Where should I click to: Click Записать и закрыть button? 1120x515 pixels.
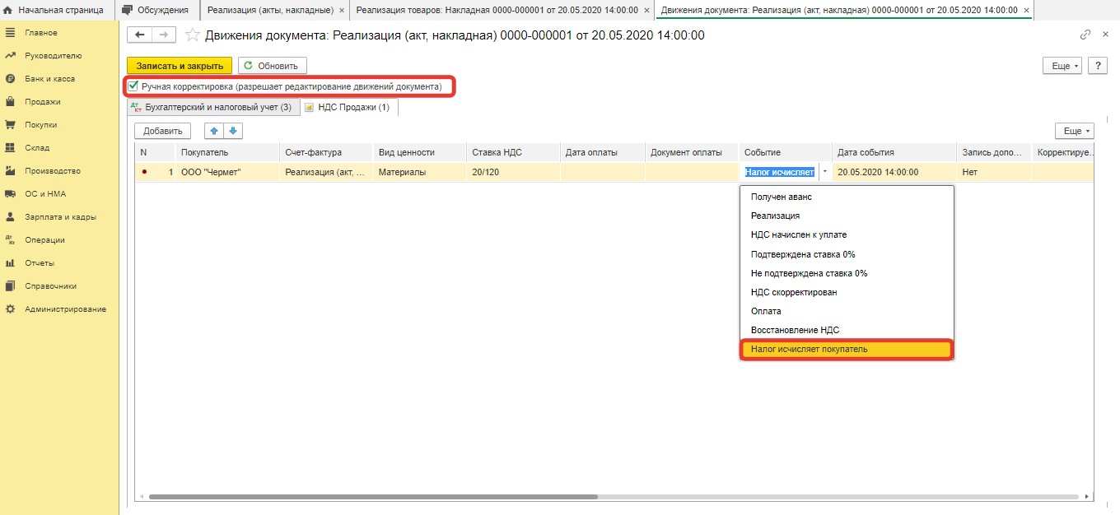click(x=180, y=66)
